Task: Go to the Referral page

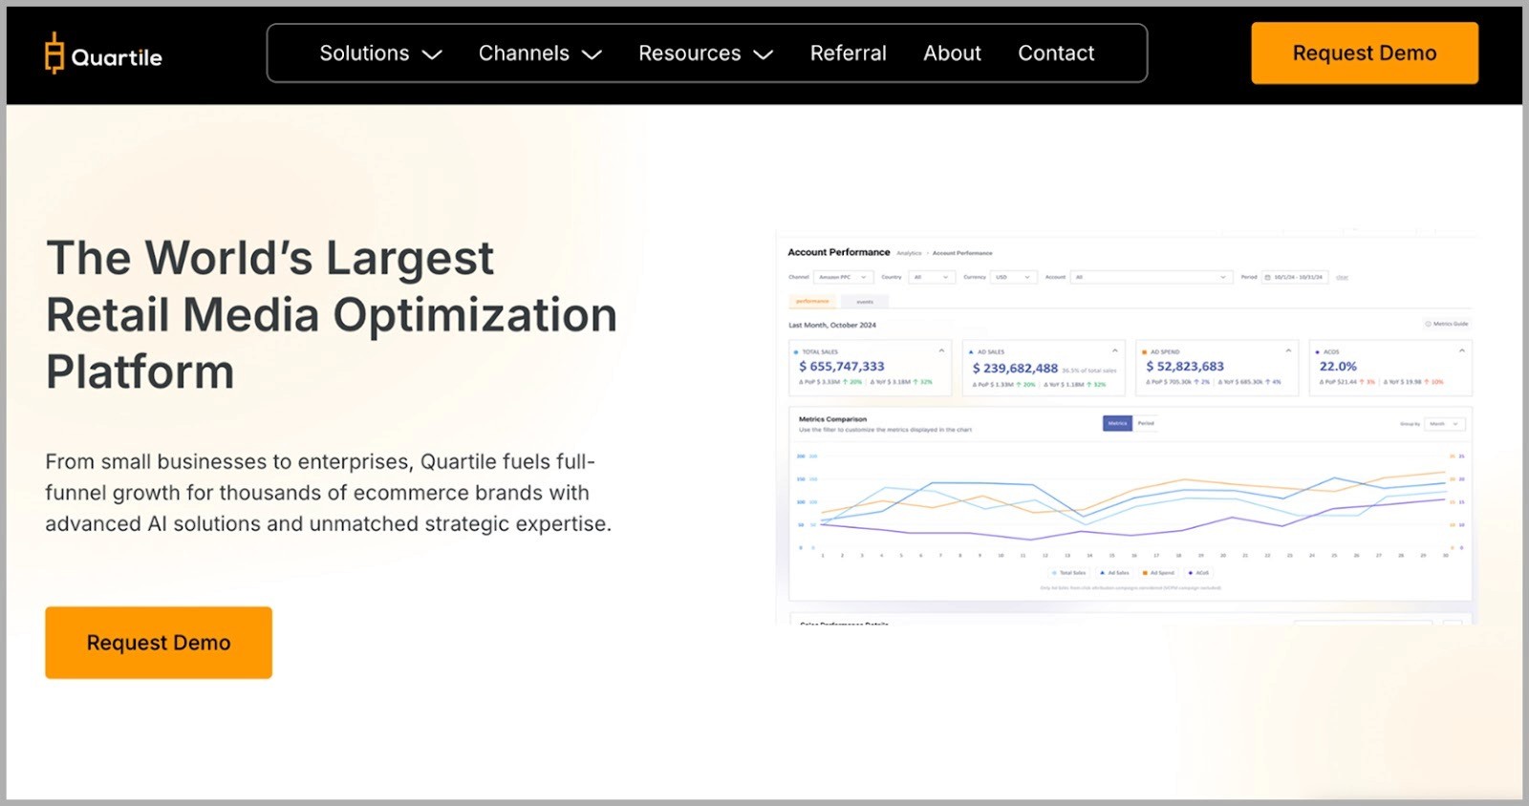Action: tap(849, 53)
